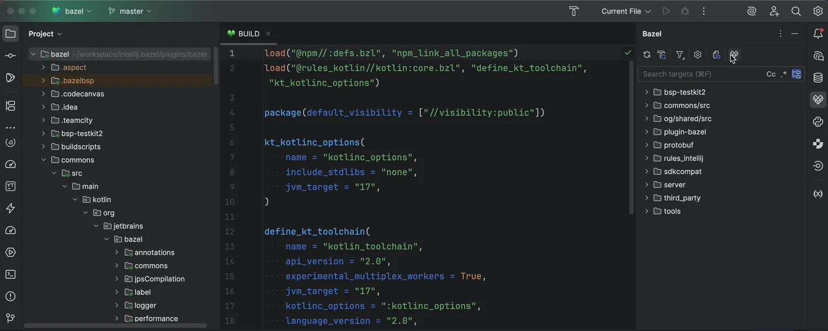This screenshot has width=828, height=331.
Task: Open the Notifications bell
Action: (818, 34)
